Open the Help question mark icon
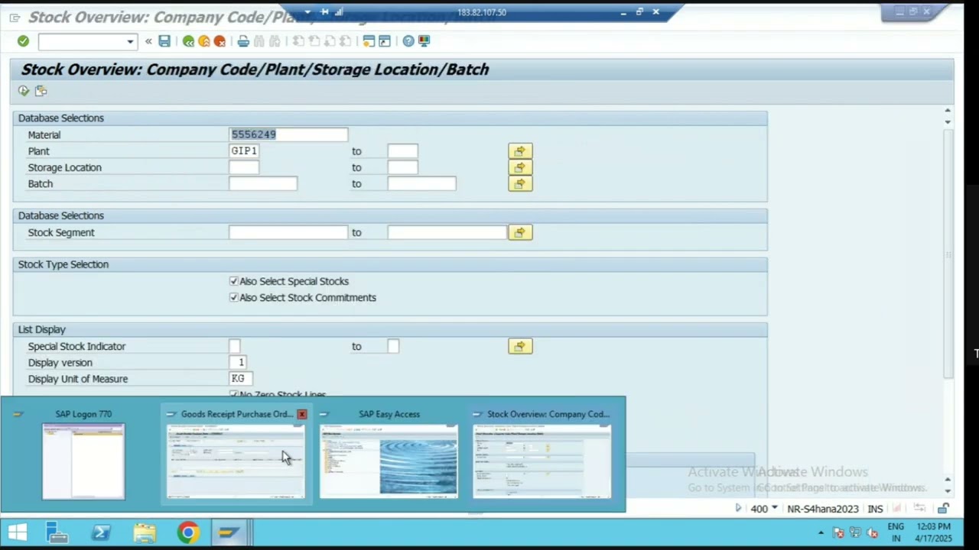Viewport: 979px width, 550px height. (408, 41)
